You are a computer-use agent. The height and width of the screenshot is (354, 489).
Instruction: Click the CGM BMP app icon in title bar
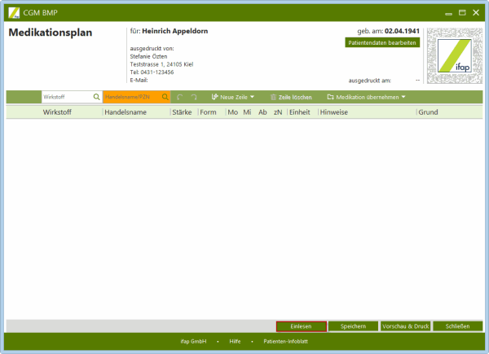[x=14, y=13]
